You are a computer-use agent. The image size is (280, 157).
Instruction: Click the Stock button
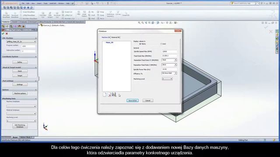coord(20,71)
